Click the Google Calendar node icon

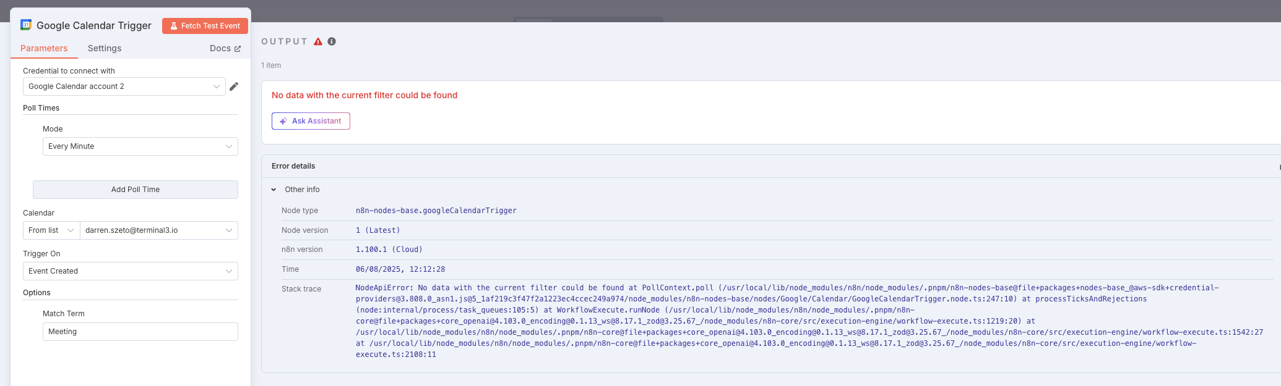click(x=26, y=25)
